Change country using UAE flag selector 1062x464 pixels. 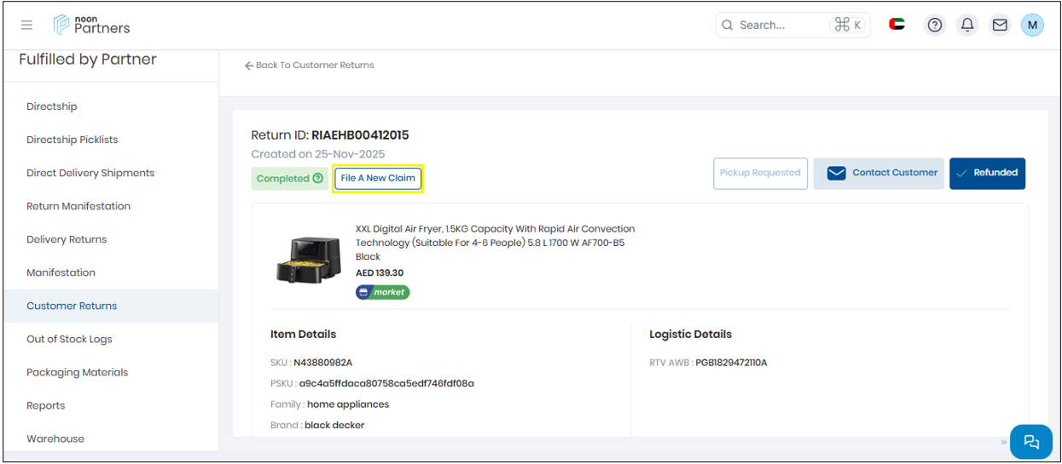tap(897, 25)
